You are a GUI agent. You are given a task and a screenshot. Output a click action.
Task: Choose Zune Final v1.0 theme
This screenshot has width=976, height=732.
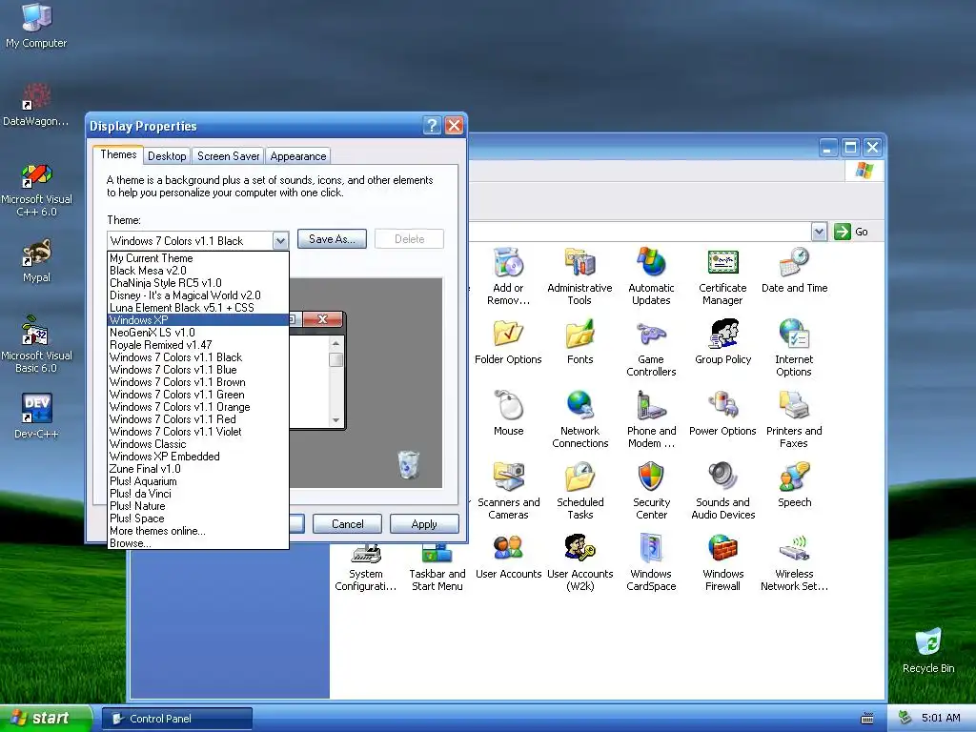pos(198,469)
